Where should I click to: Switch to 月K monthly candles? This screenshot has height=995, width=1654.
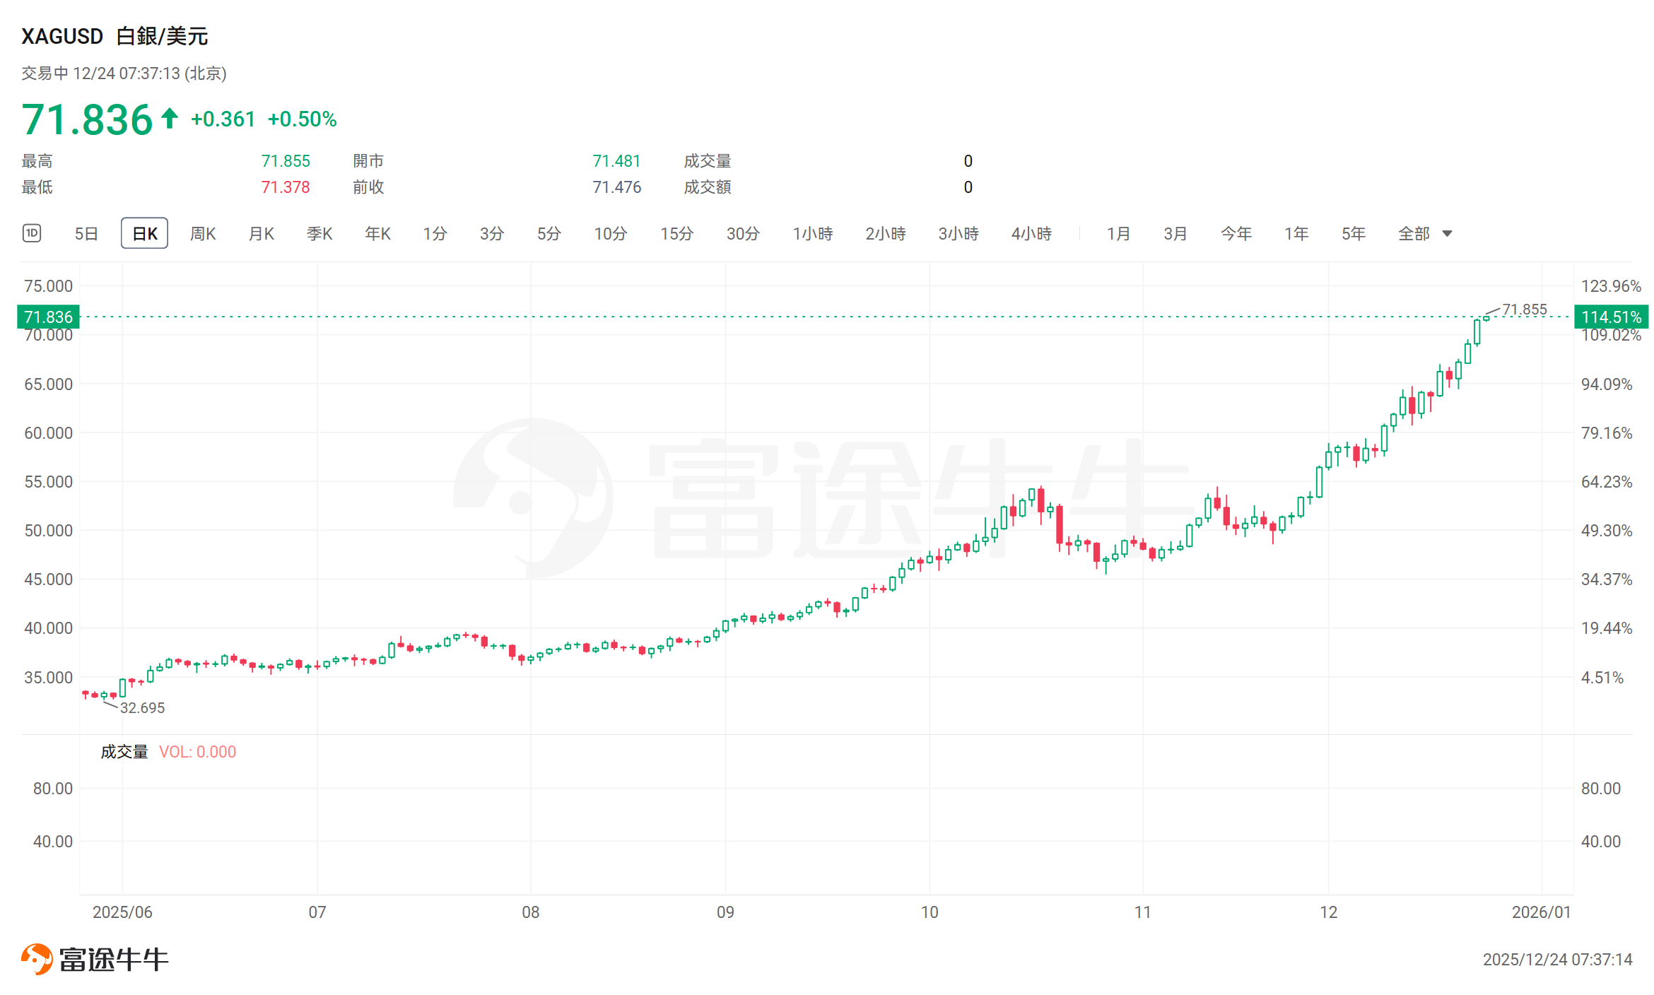tap(261, 233)
